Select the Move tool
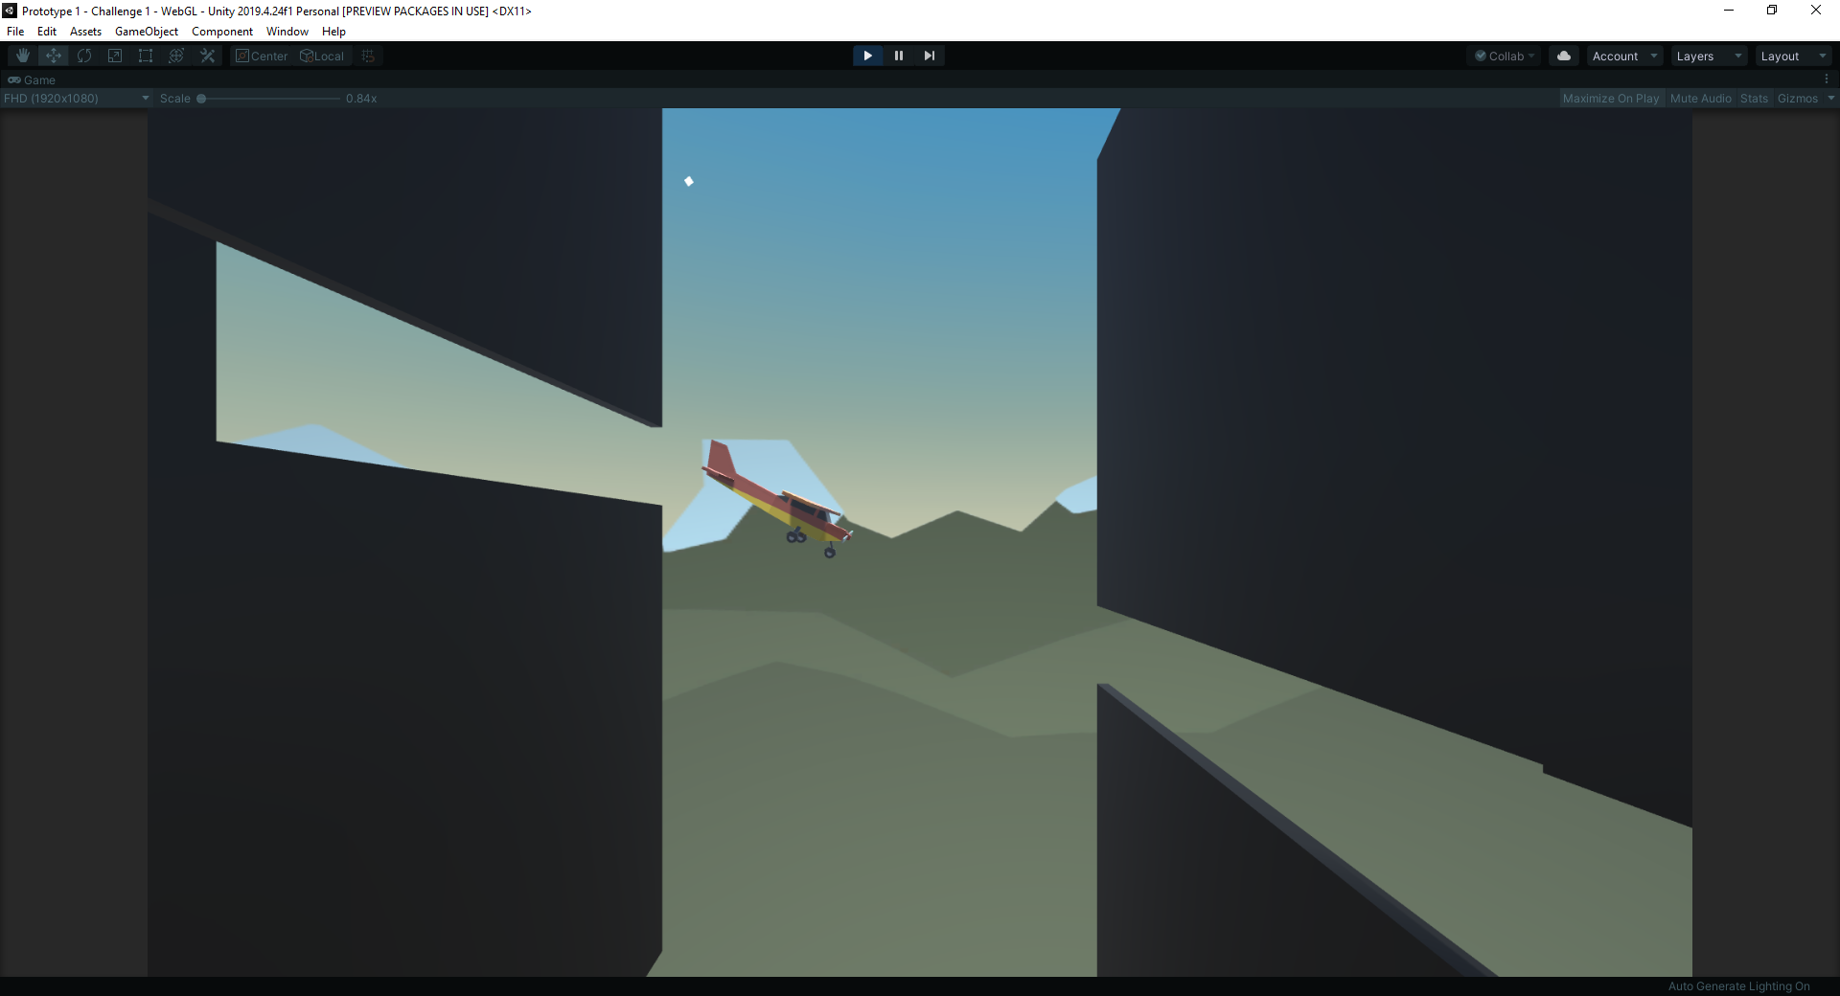Viewport: 1840px width, 996px height. point(54,56)
